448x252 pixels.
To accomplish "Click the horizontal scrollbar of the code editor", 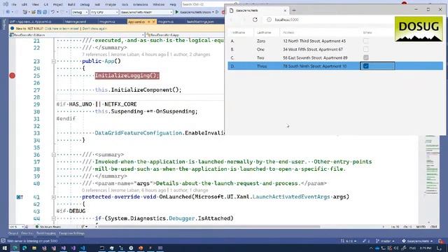I will 209,227.
